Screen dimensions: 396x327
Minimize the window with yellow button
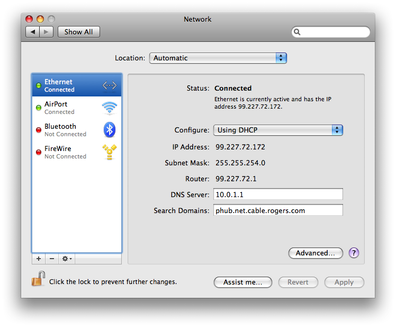pos(40,19)
